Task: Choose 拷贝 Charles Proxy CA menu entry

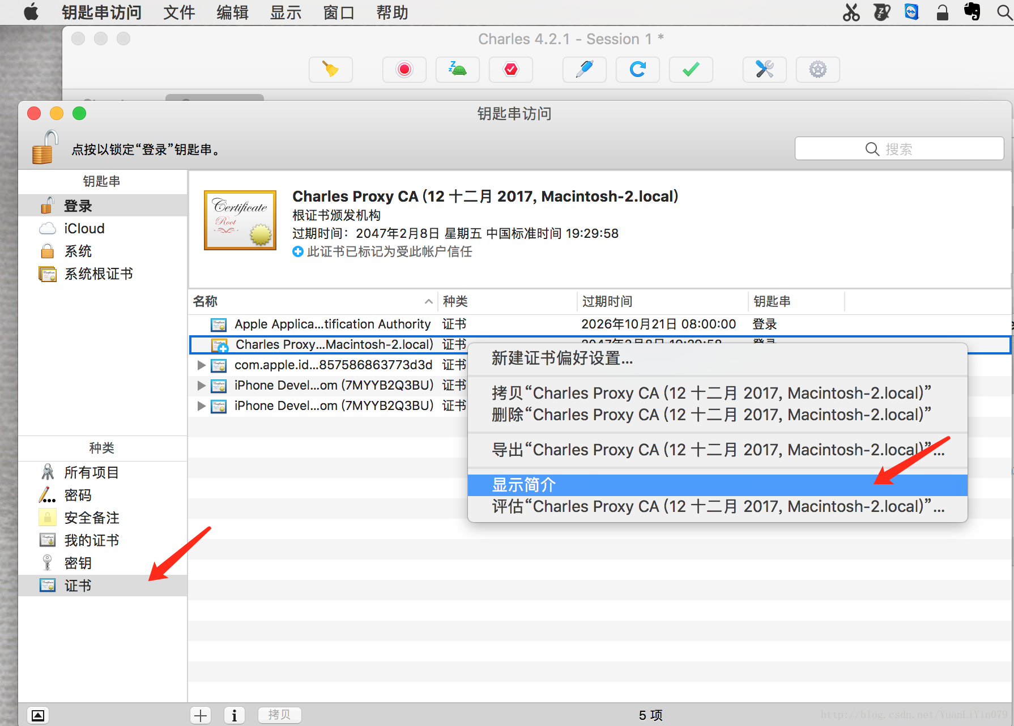Action: click(717, 393)
